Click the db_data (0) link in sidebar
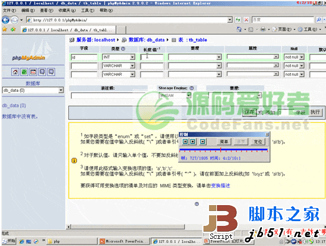326x246 pixels. coord(14,106)
